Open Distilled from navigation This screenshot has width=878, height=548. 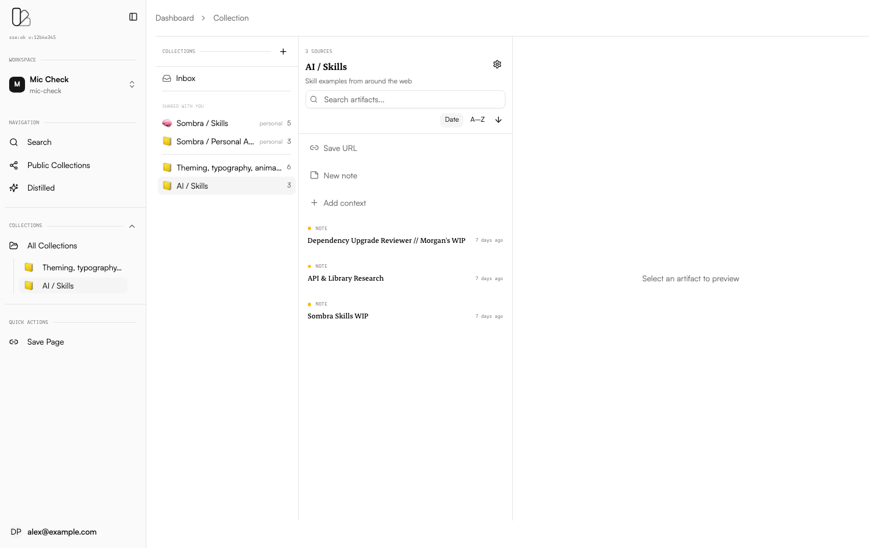[x=41, y=188]
